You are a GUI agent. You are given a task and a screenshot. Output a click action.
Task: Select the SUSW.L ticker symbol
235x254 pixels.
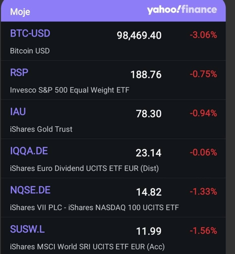27,229
